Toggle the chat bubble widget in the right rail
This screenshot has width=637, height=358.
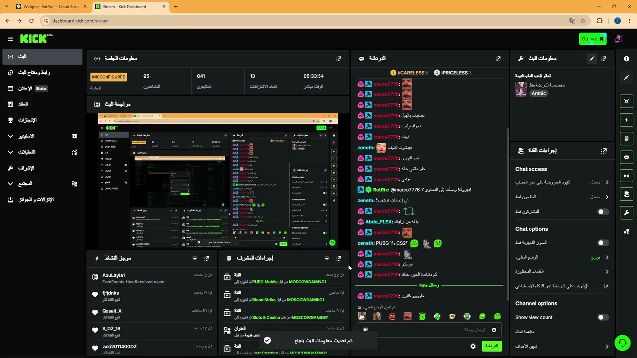626,157
